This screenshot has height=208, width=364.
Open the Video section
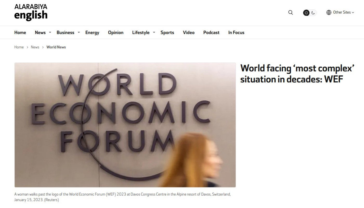pyautogui.click(x=189, y=32)
